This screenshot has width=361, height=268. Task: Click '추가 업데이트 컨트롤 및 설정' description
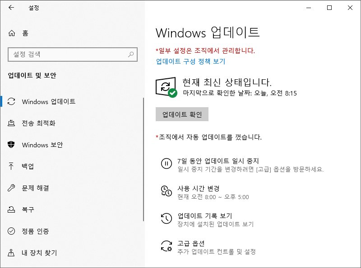click(x=217, y=252)
